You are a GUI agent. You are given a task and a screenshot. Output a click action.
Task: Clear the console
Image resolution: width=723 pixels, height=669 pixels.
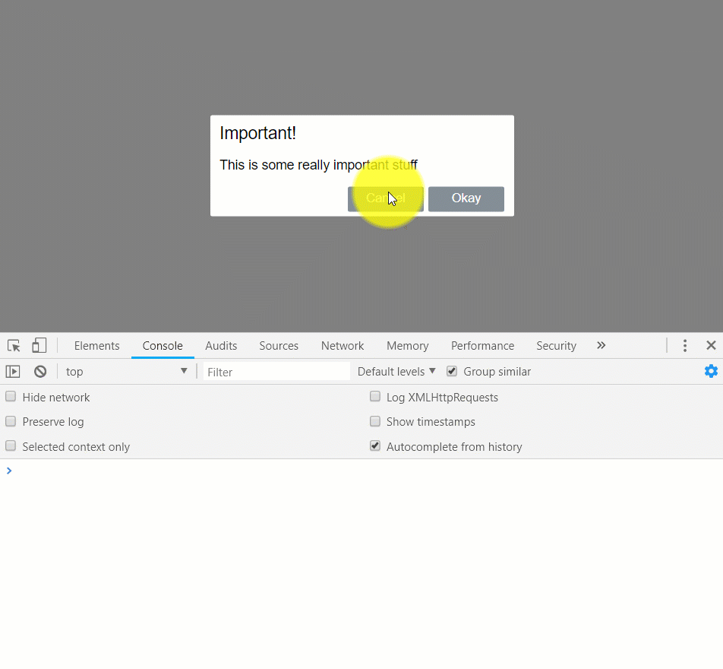[x=39, y=371]
